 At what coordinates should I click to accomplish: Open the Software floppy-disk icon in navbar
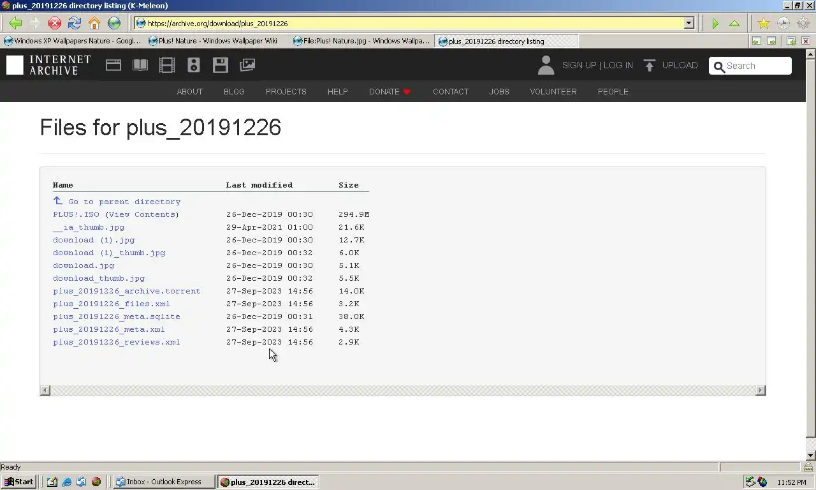tap(221, 65)
